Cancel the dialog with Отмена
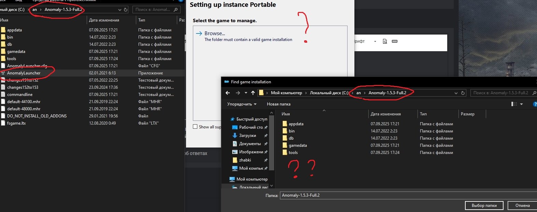The height and width of the screenshot is (212, 537). [x=522, y=206]
